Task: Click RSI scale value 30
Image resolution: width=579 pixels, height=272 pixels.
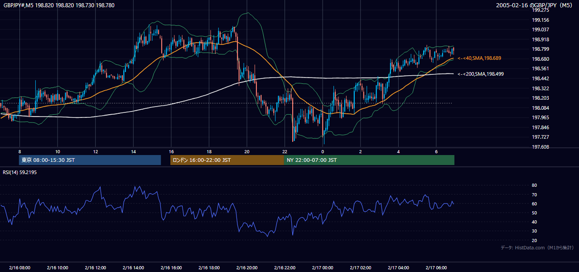Action: click(534, 231)
